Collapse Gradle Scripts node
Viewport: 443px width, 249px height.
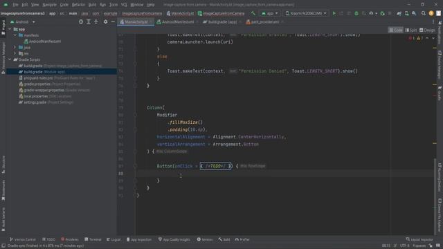pyautogui.click(x=10, y=59)
